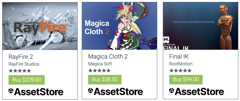Buy Final IK for $99.00

(x=186, y=79)
